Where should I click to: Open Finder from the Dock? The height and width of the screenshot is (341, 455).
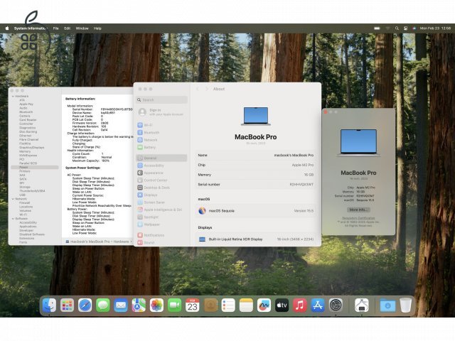49,305
